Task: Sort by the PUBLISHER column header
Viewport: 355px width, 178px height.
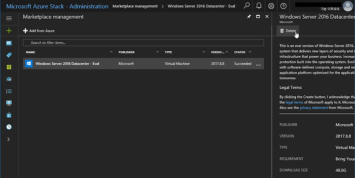Action: pyautogui.click(x=127, y=52)
